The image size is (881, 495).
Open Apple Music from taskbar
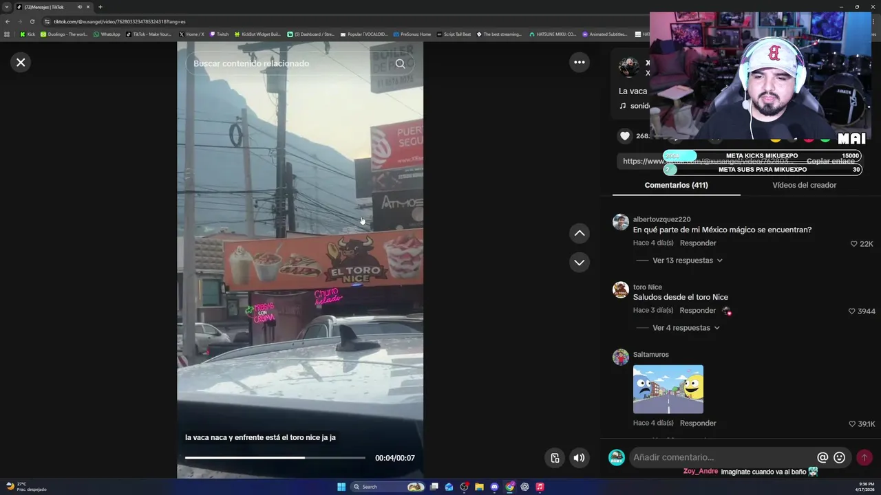coord(540,487)
